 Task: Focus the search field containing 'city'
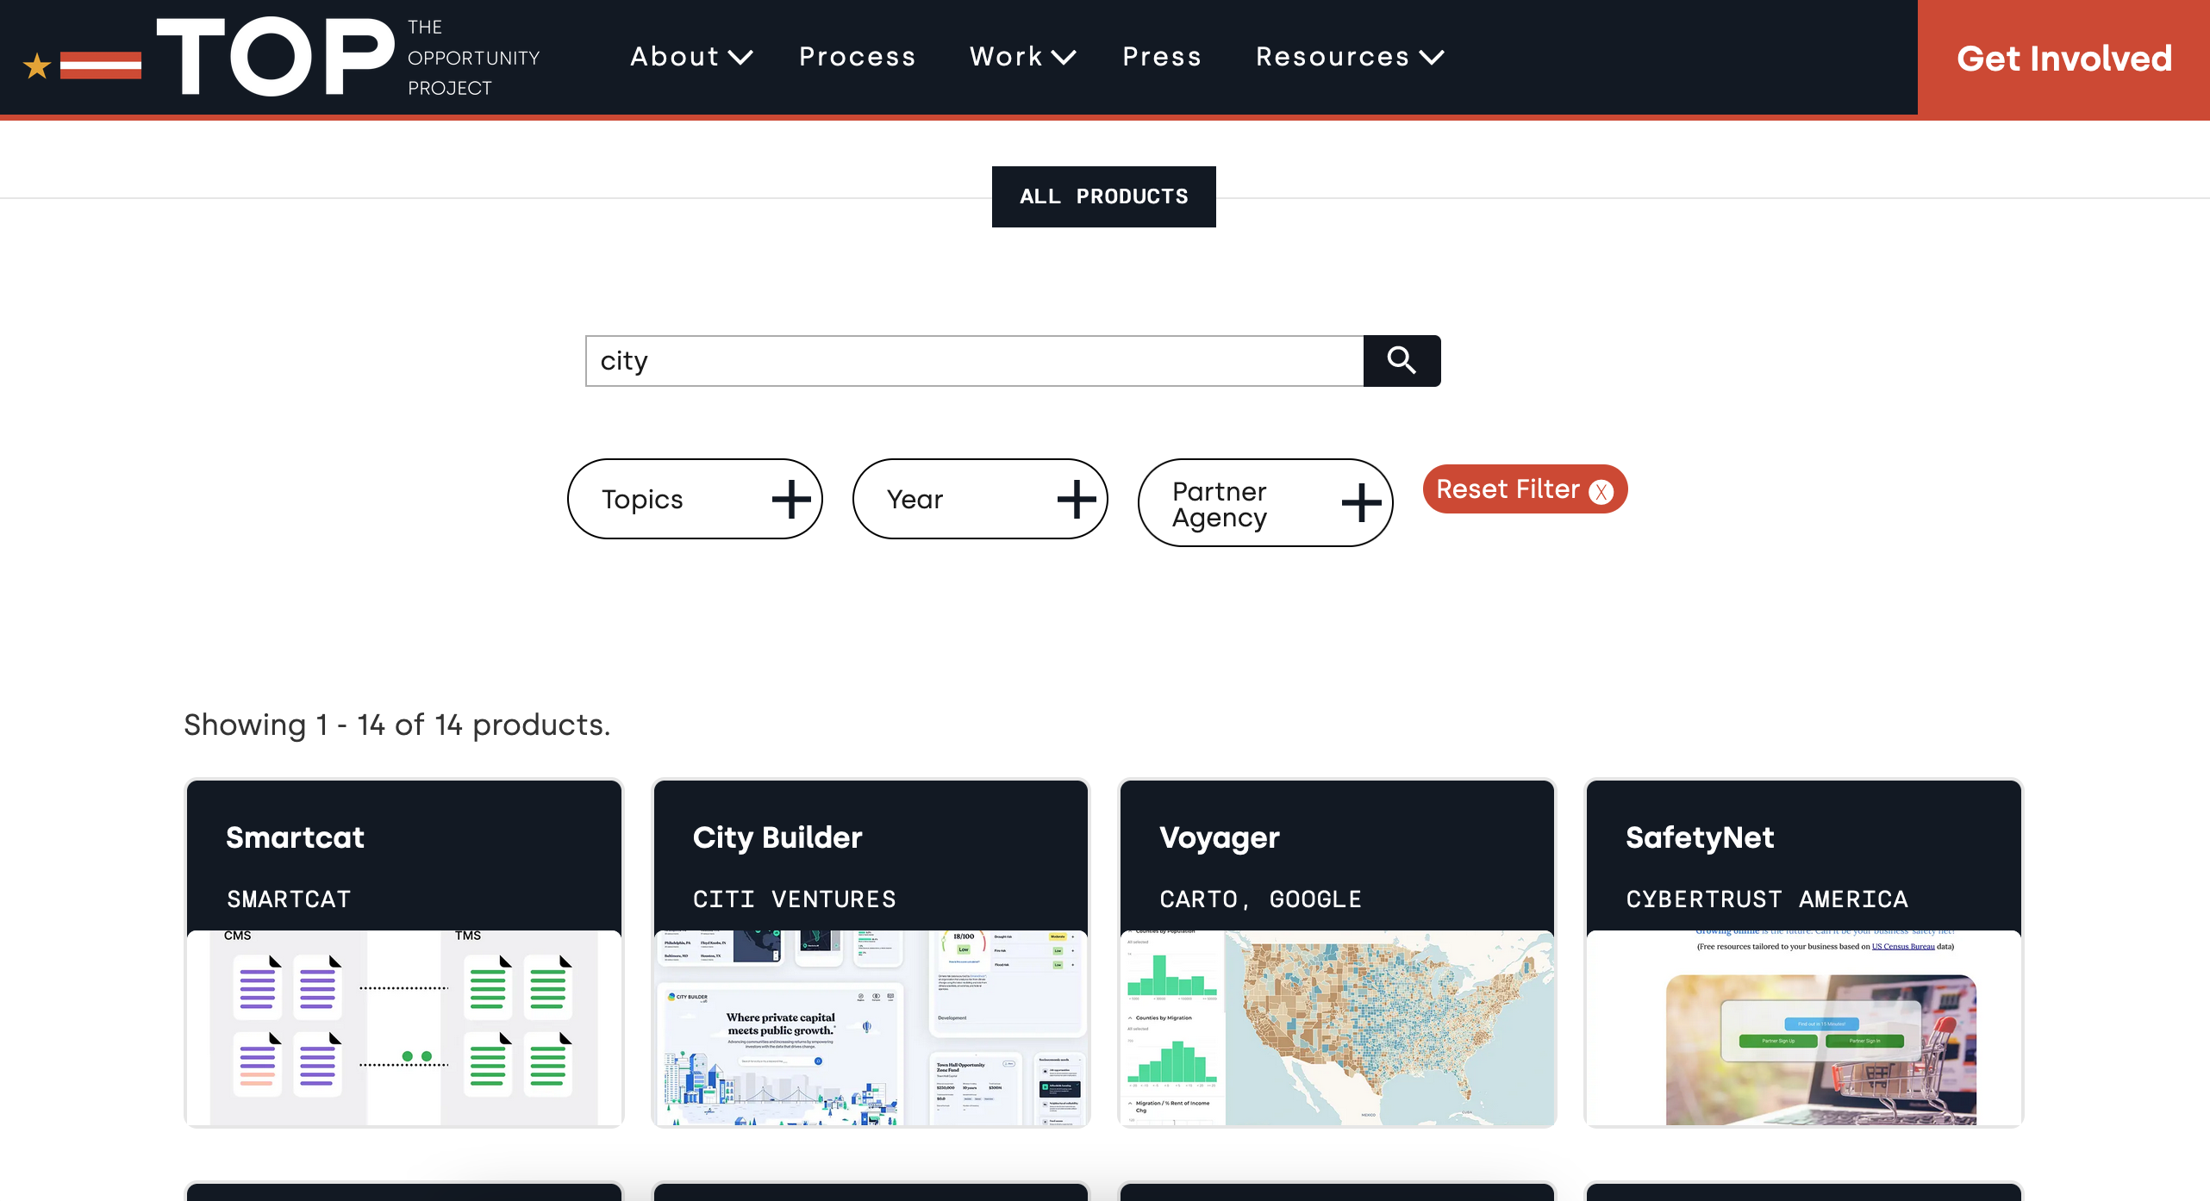974,361
